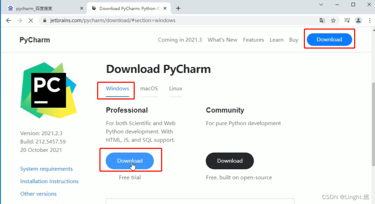
Task: Open the Other versions link
Action: [38, 193]
